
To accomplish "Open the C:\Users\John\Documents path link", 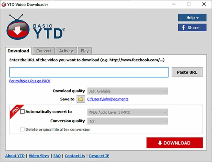I will [x=108, y=99].
